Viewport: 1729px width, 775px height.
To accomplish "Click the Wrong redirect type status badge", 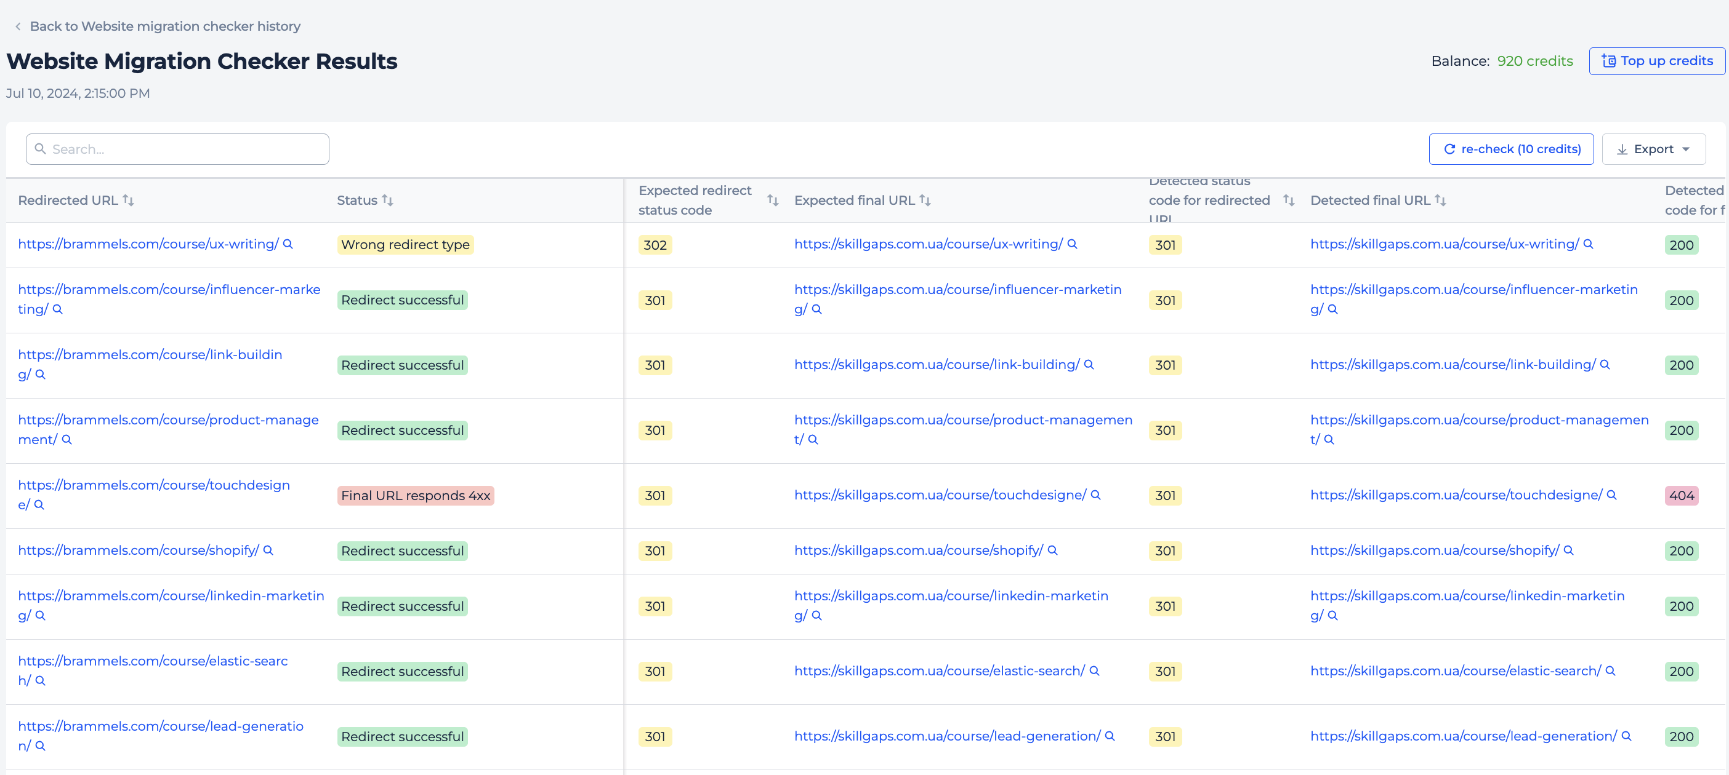I will (x=405, y=245).
